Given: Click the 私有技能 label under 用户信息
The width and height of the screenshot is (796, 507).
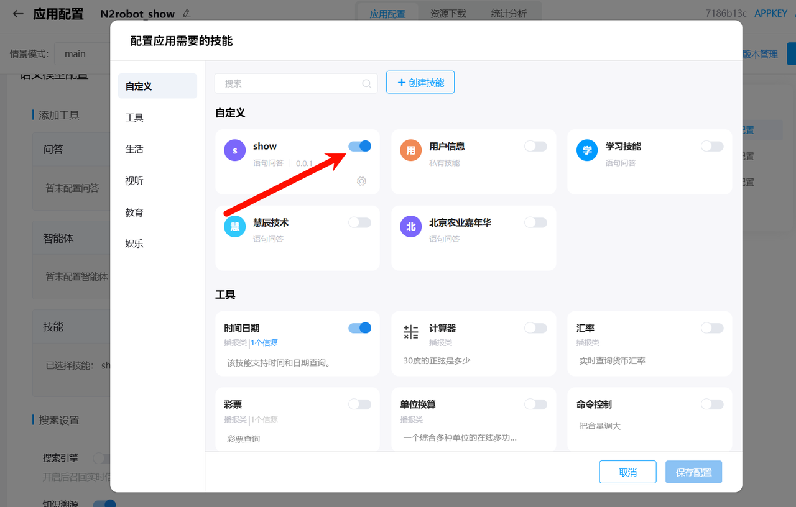Looking at the screenshot, I should (444, 163).
